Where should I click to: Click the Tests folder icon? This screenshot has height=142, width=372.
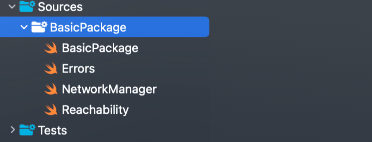click(x=27, y=130)
